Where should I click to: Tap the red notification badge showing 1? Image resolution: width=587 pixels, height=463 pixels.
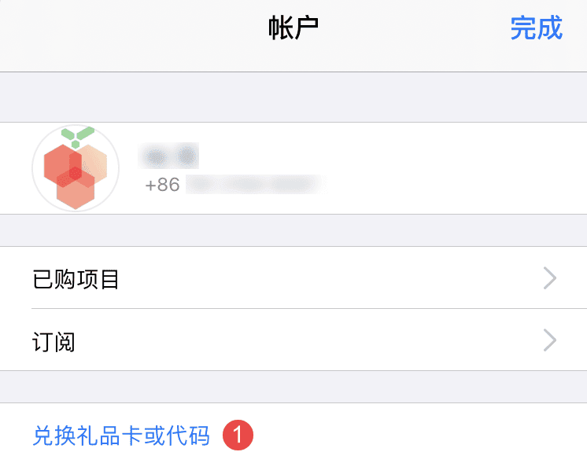[238, 435]
